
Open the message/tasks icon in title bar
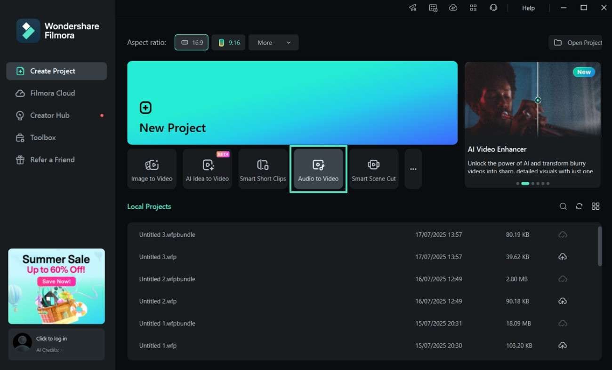(433, 8)
